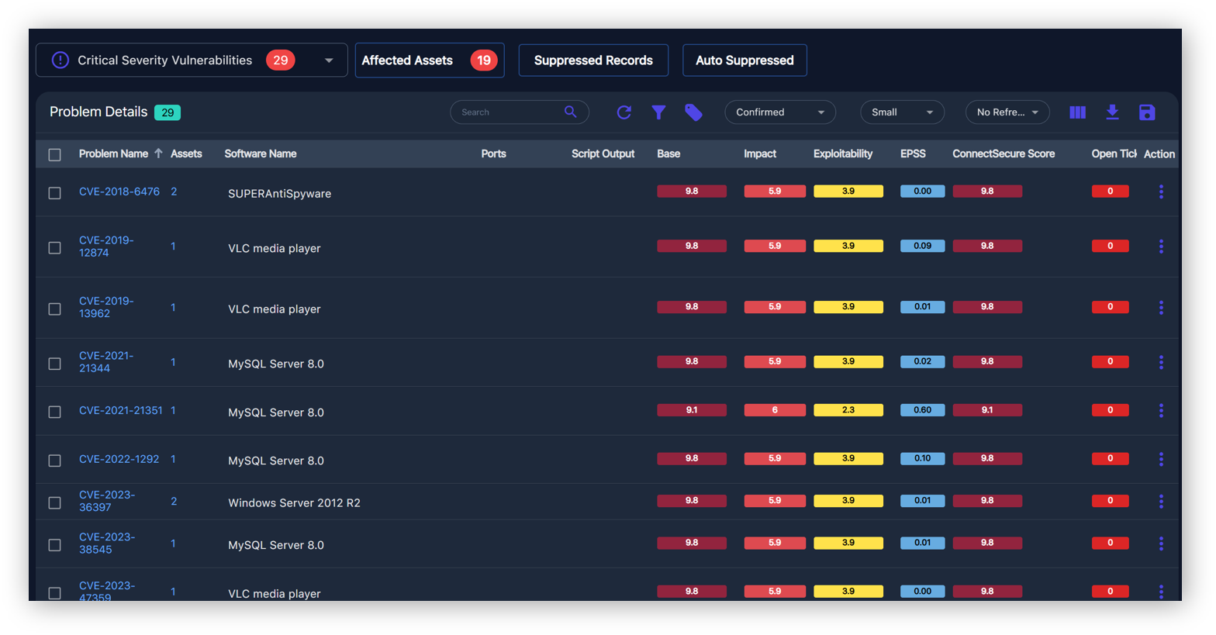Image resolution: width=1216 pixels, height=635 pixels.
Task: Check the CVE-2021-21351 row checkbox
Action: (54, 412)
